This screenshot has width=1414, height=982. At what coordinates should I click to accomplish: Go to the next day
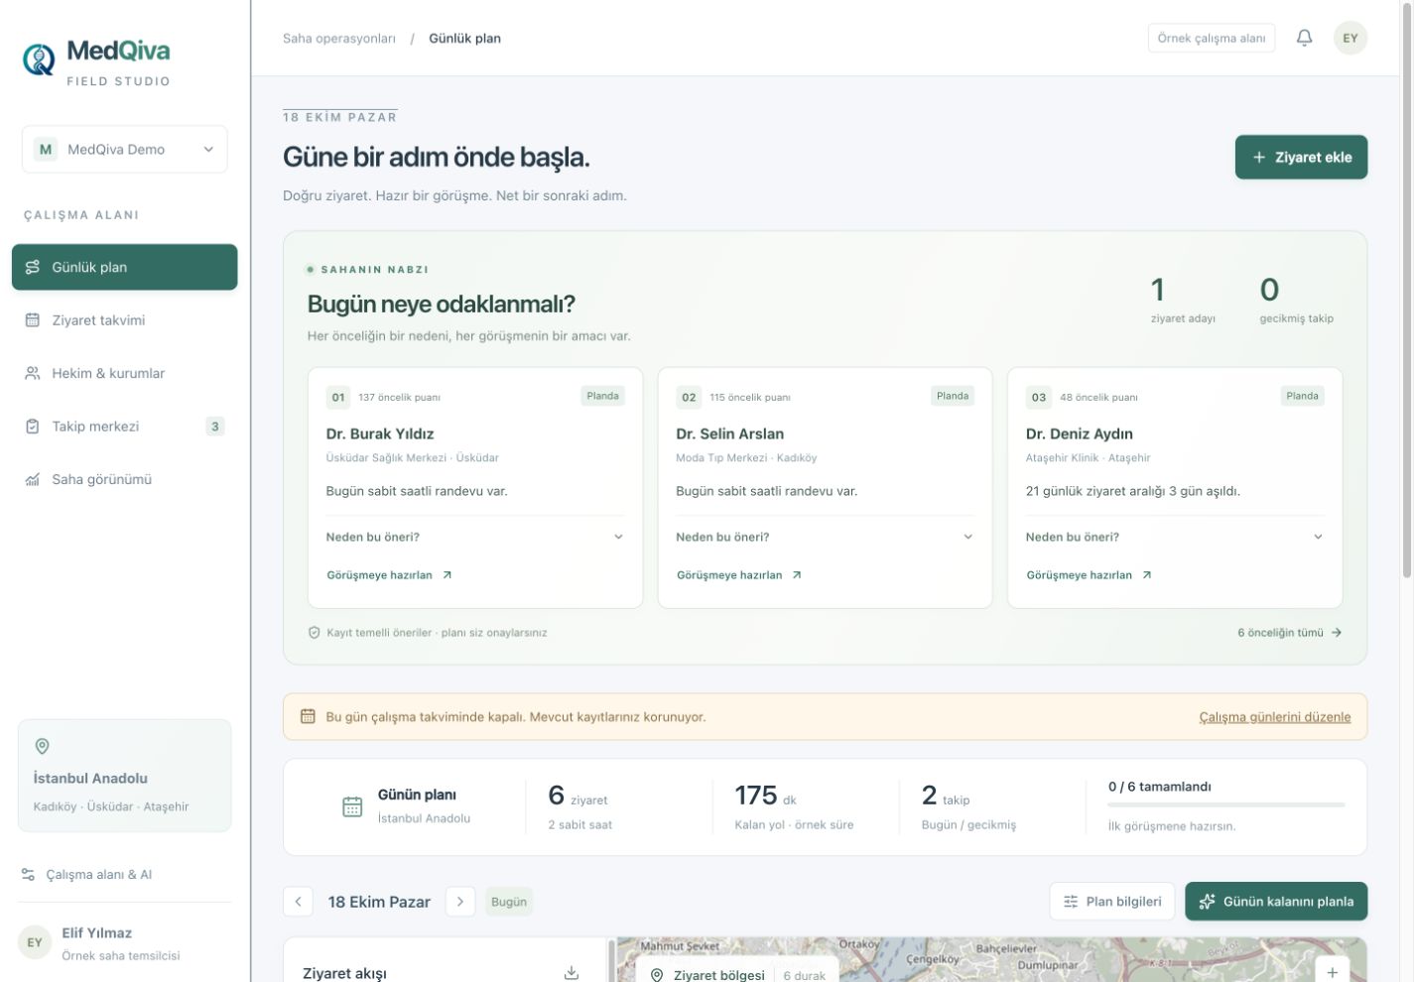point(460,902)
